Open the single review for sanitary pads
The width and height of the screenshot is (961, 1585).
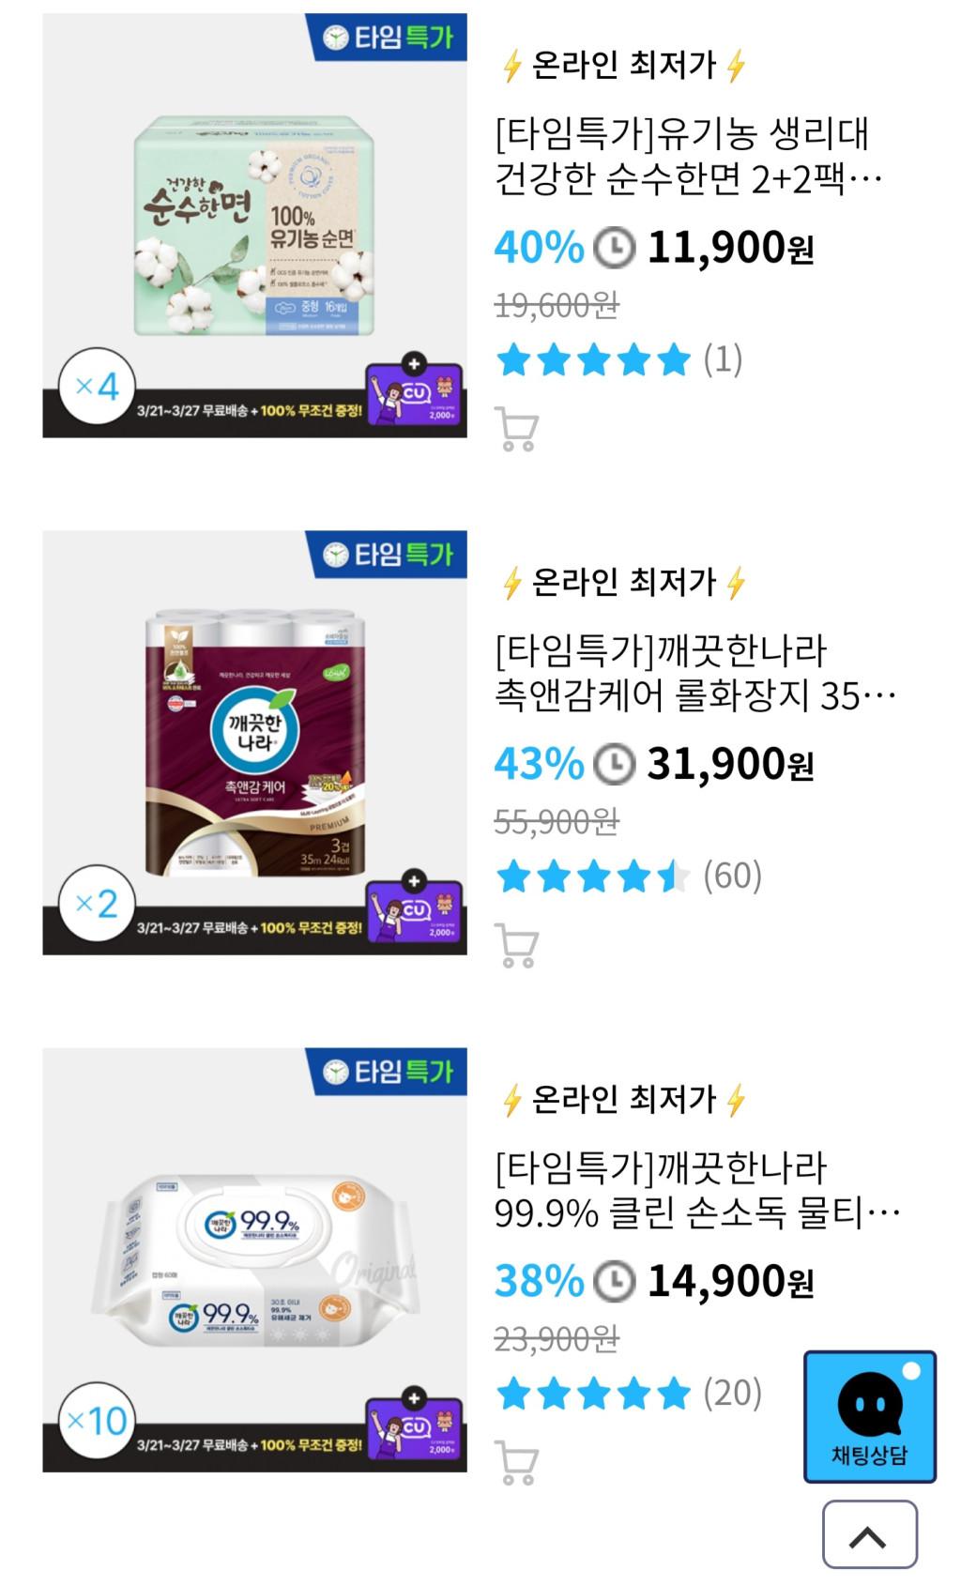[x=723, y=359]
